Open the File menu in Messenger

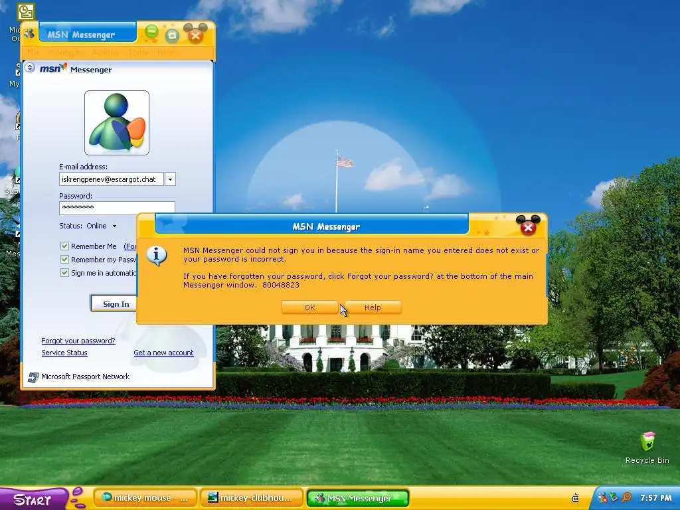[33, 52]
